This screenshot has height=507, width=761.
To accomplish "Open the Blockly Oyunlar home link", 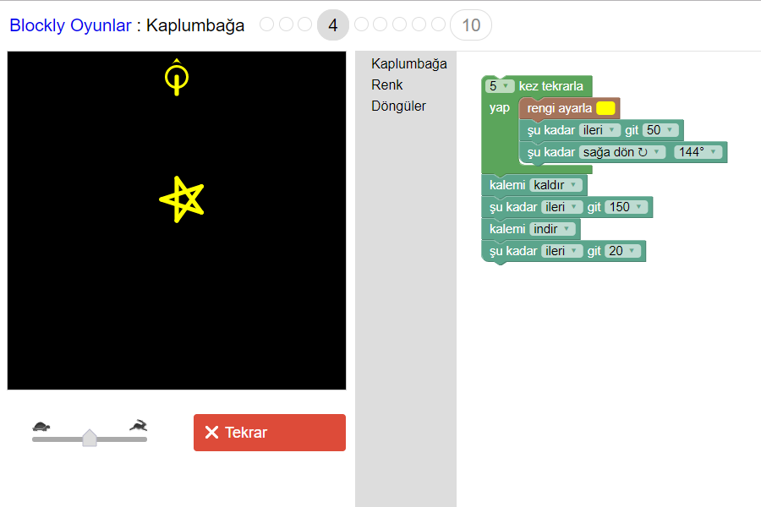I will (x=70, y=25).
